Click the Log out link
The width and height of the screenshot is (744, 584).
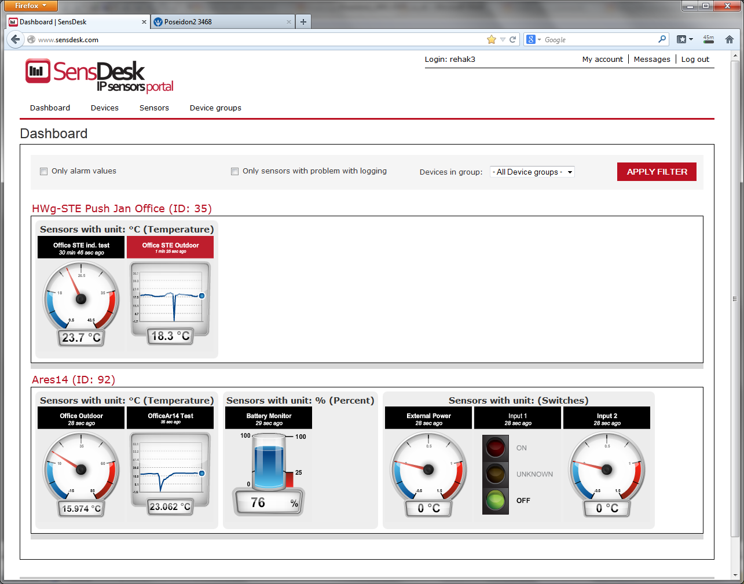pyautogui.click(x=695, y=59)
